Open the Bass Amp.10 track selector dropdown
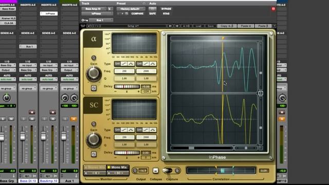Screen dimensions: 329x185 tap(94, 9)
